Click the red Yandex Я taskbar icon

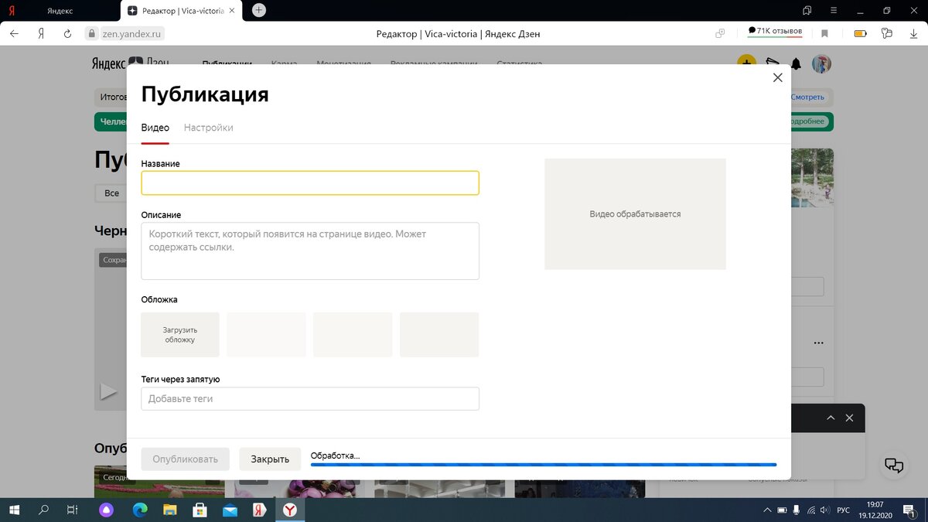(x=259, y=510)
